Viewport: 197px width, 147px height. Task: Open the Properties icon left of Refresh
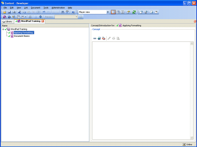click(128, 12)
